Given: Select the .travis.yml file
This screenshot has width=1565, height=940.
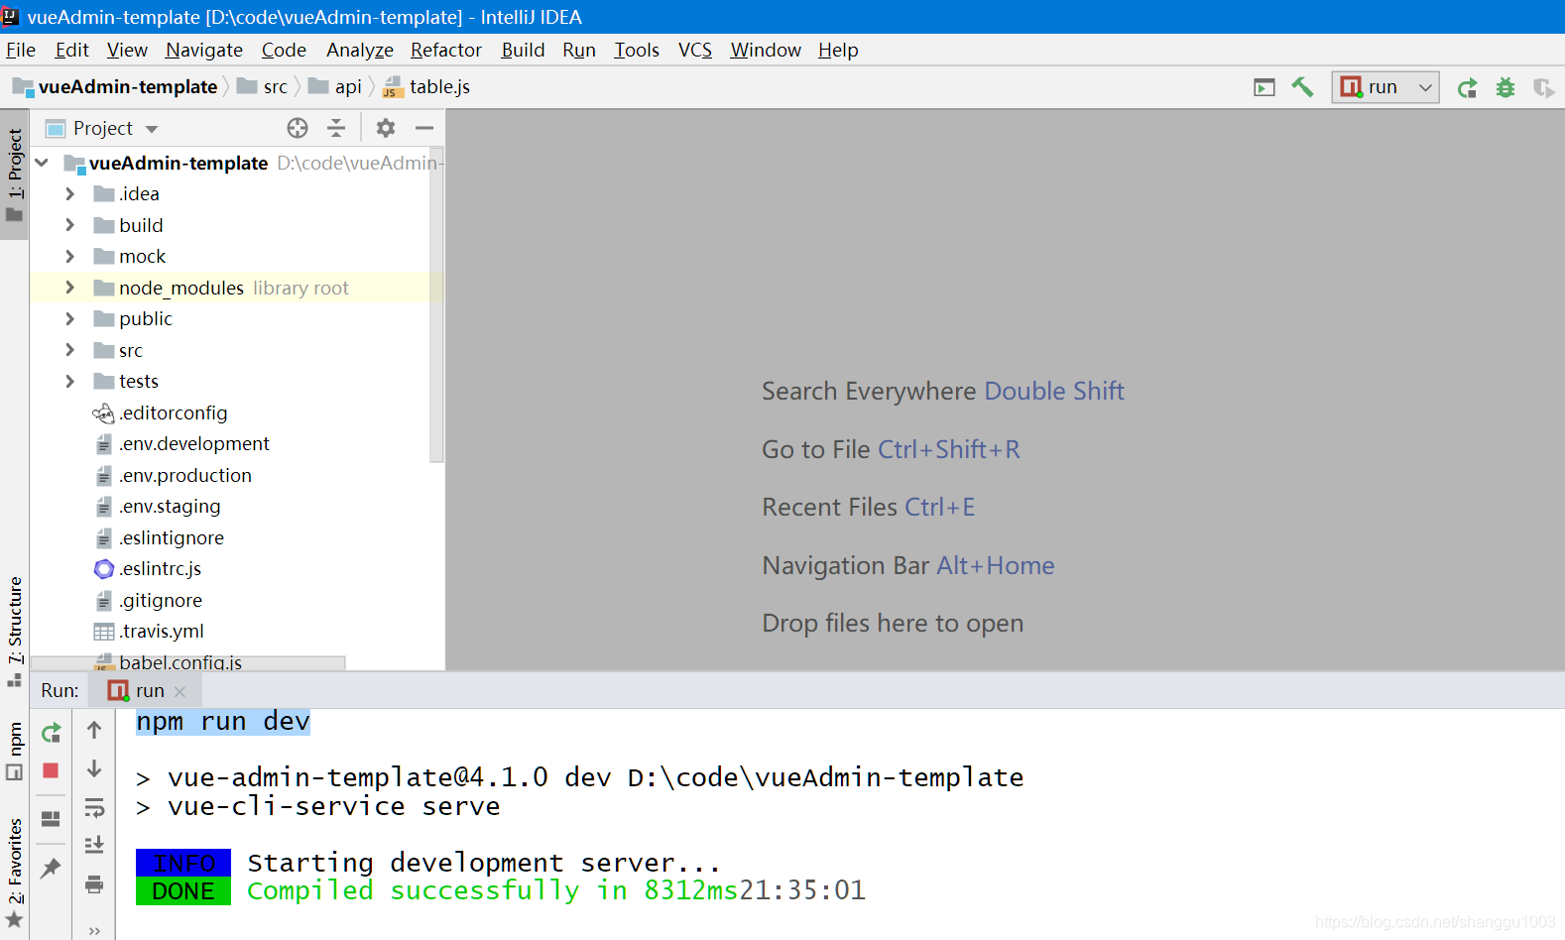Looking at the screenshot, I should pos(150,632).
